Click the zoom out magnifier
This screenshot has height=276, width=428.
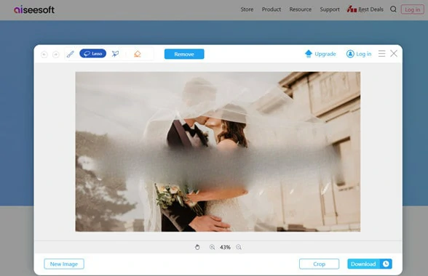point(239,247)
